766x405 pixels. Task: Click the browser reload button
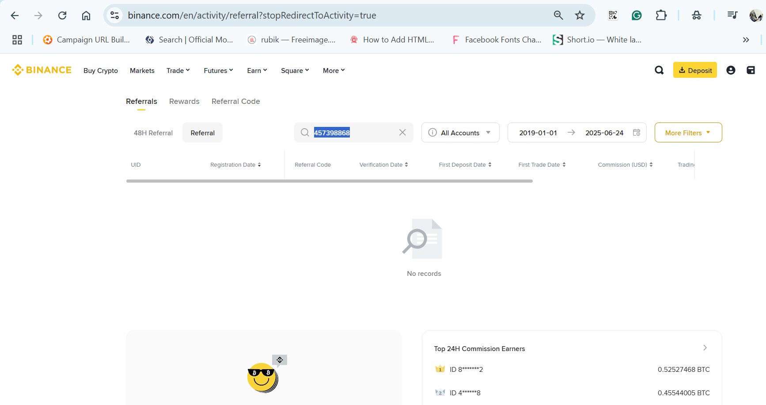(62, 15)
